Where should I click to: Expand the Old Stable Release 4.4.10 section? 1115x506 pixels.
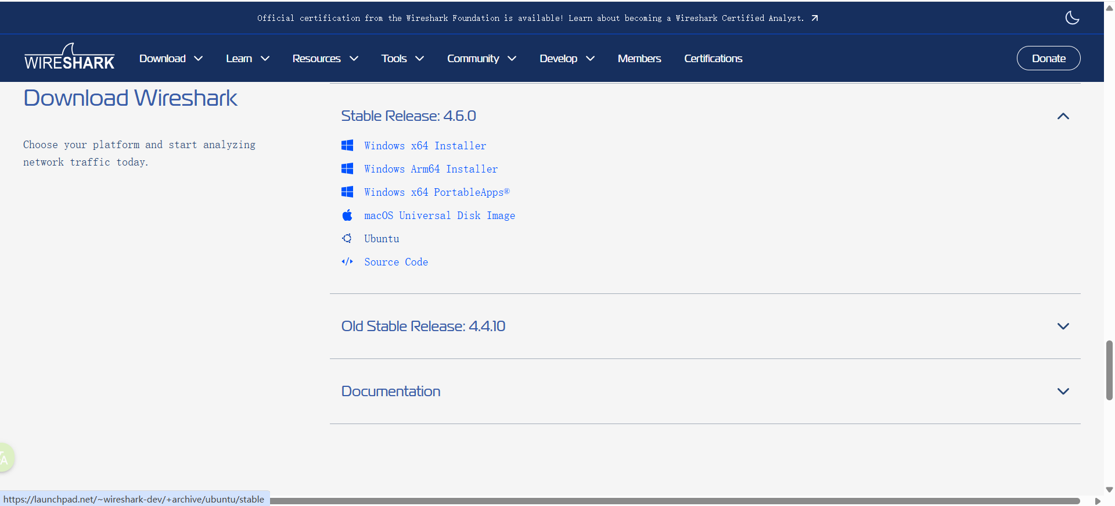click(x=1063, y=326)
